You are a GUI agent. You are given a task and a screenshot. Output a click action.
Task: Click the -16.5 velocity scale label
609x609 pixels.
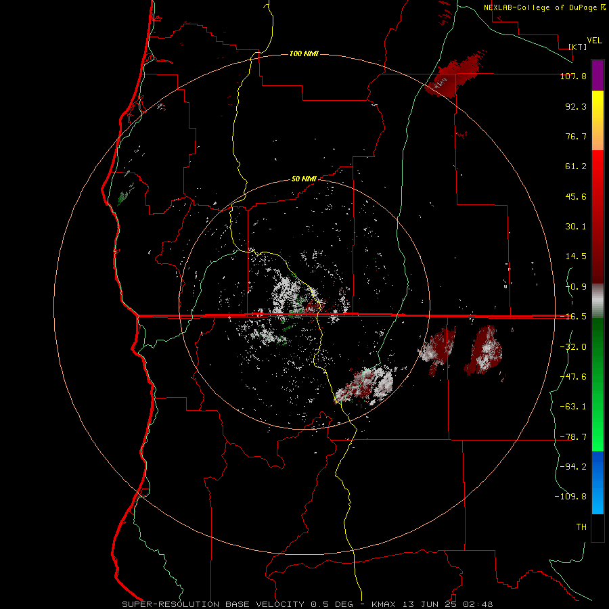point(573,317)
